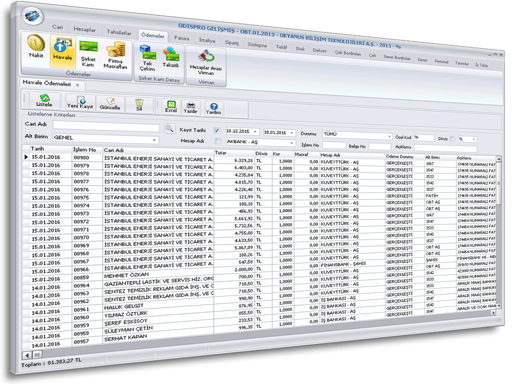Image resolution: width=512 pixels, height=384 pixels.
Task: Close the Havale Ödemeleri tab
Action: pyautogui.click(x=77, y=85)
